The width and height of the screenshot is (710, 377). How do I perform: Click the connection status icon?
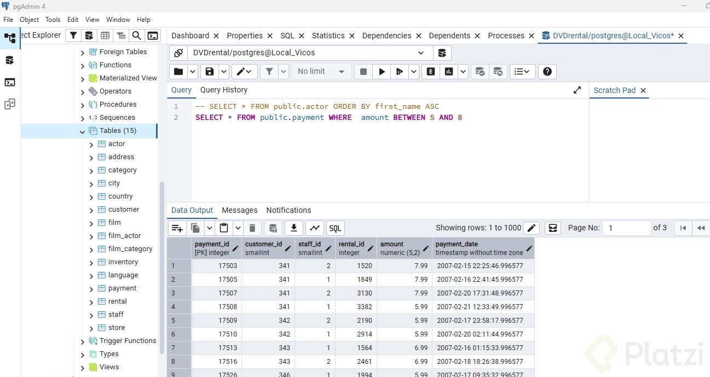(178, 53)
